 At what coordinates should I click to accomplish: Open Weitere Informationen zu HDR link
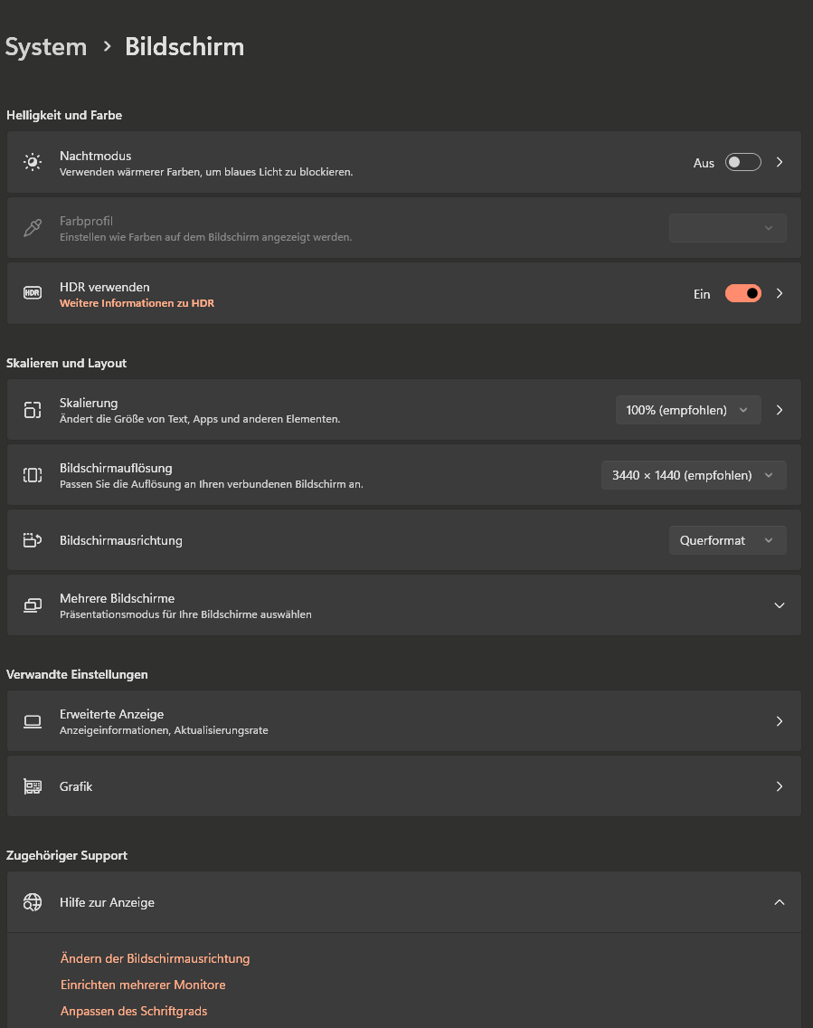click(x=137, y=303)
